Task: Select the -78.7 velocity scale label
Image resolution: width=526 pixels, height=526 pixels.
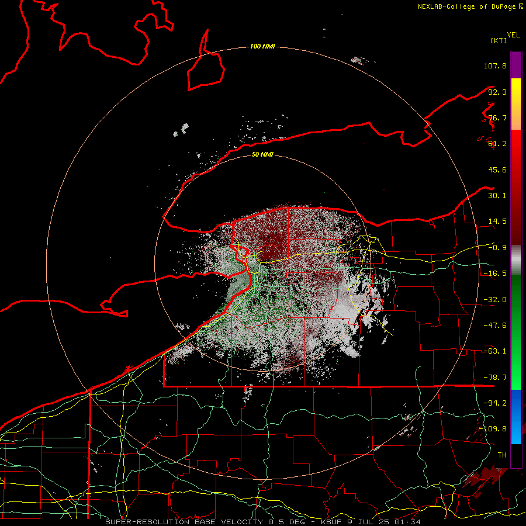Action: coord(495,378)
